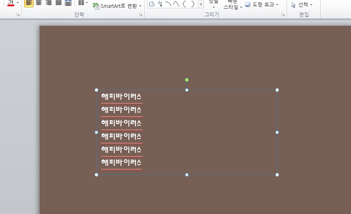Click the second 해피바이러스 text line

121,110
